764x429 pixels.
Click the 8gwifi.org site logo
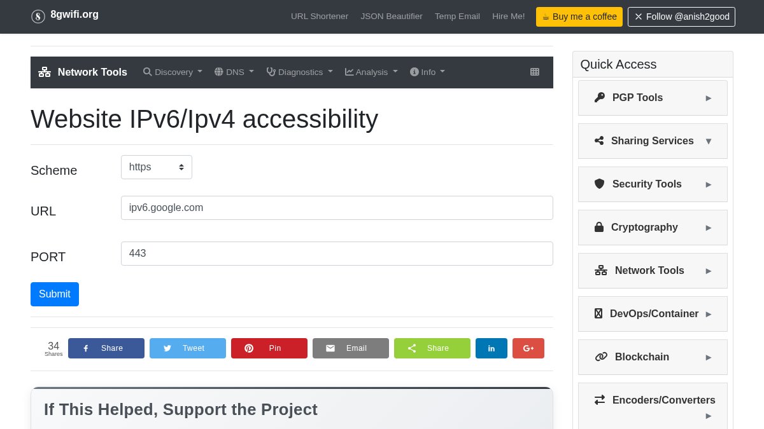tap(64, 15)
